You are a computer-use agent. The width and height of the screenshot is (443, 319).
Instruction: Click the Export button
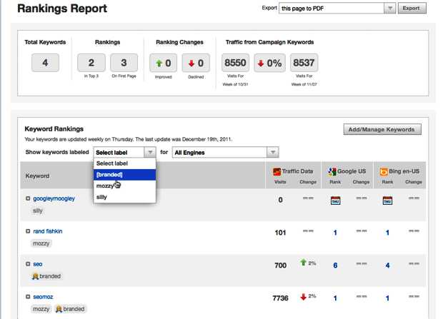412,8
